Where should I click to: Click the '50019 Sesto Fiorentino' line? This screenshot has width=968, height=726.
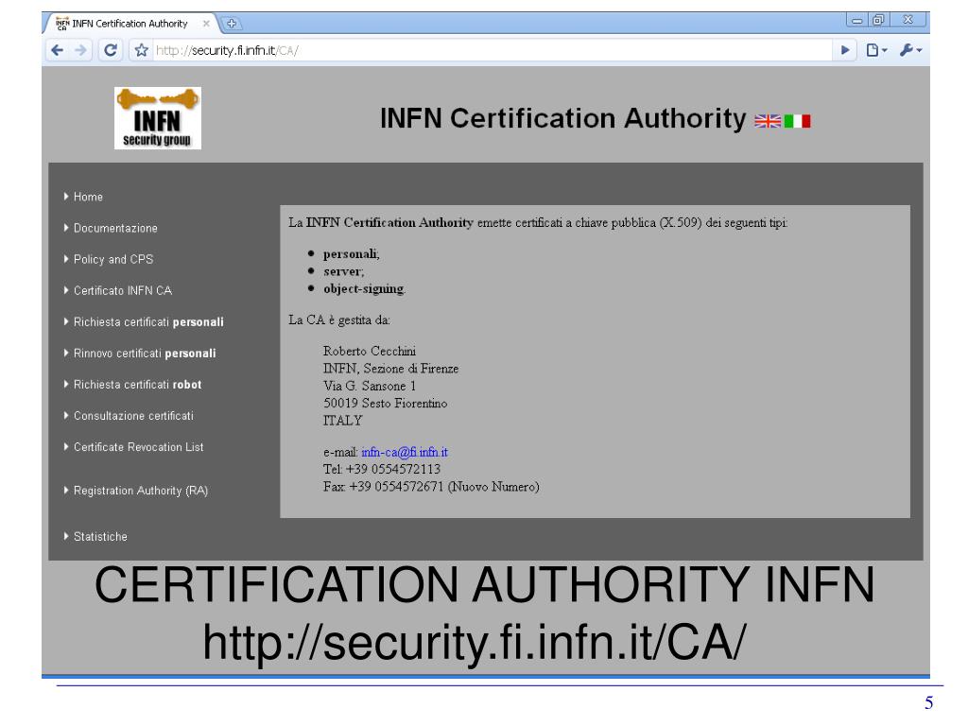[386, 403]
